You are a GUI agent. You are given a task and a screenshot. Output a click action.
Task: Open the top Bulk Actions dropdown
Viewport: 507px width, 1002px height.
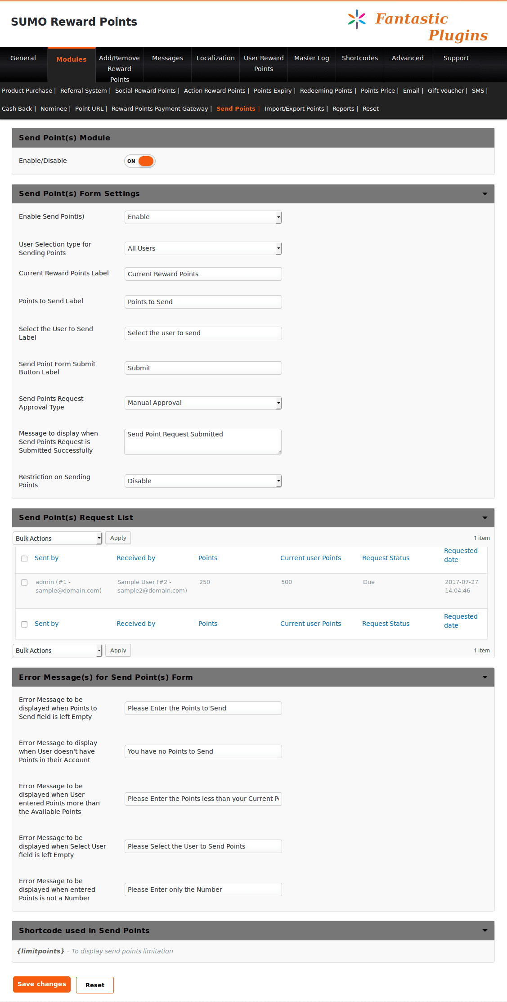coord(58,538)
